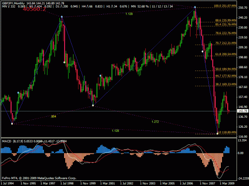Select the 1 Jul 1998 date label
This screenshot has height=186, width=249.
click(67, 183)
